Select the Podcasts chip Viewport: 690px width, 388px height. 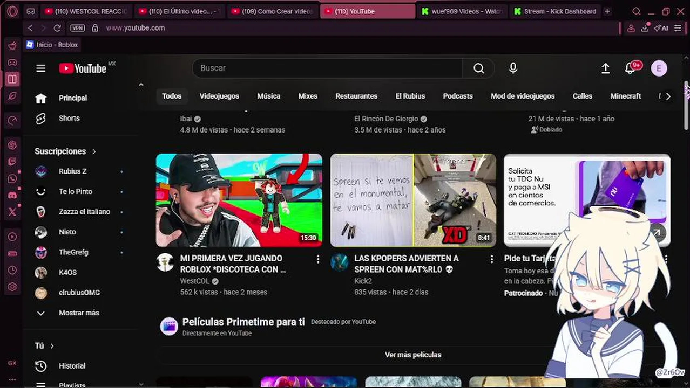pos(458,96)
